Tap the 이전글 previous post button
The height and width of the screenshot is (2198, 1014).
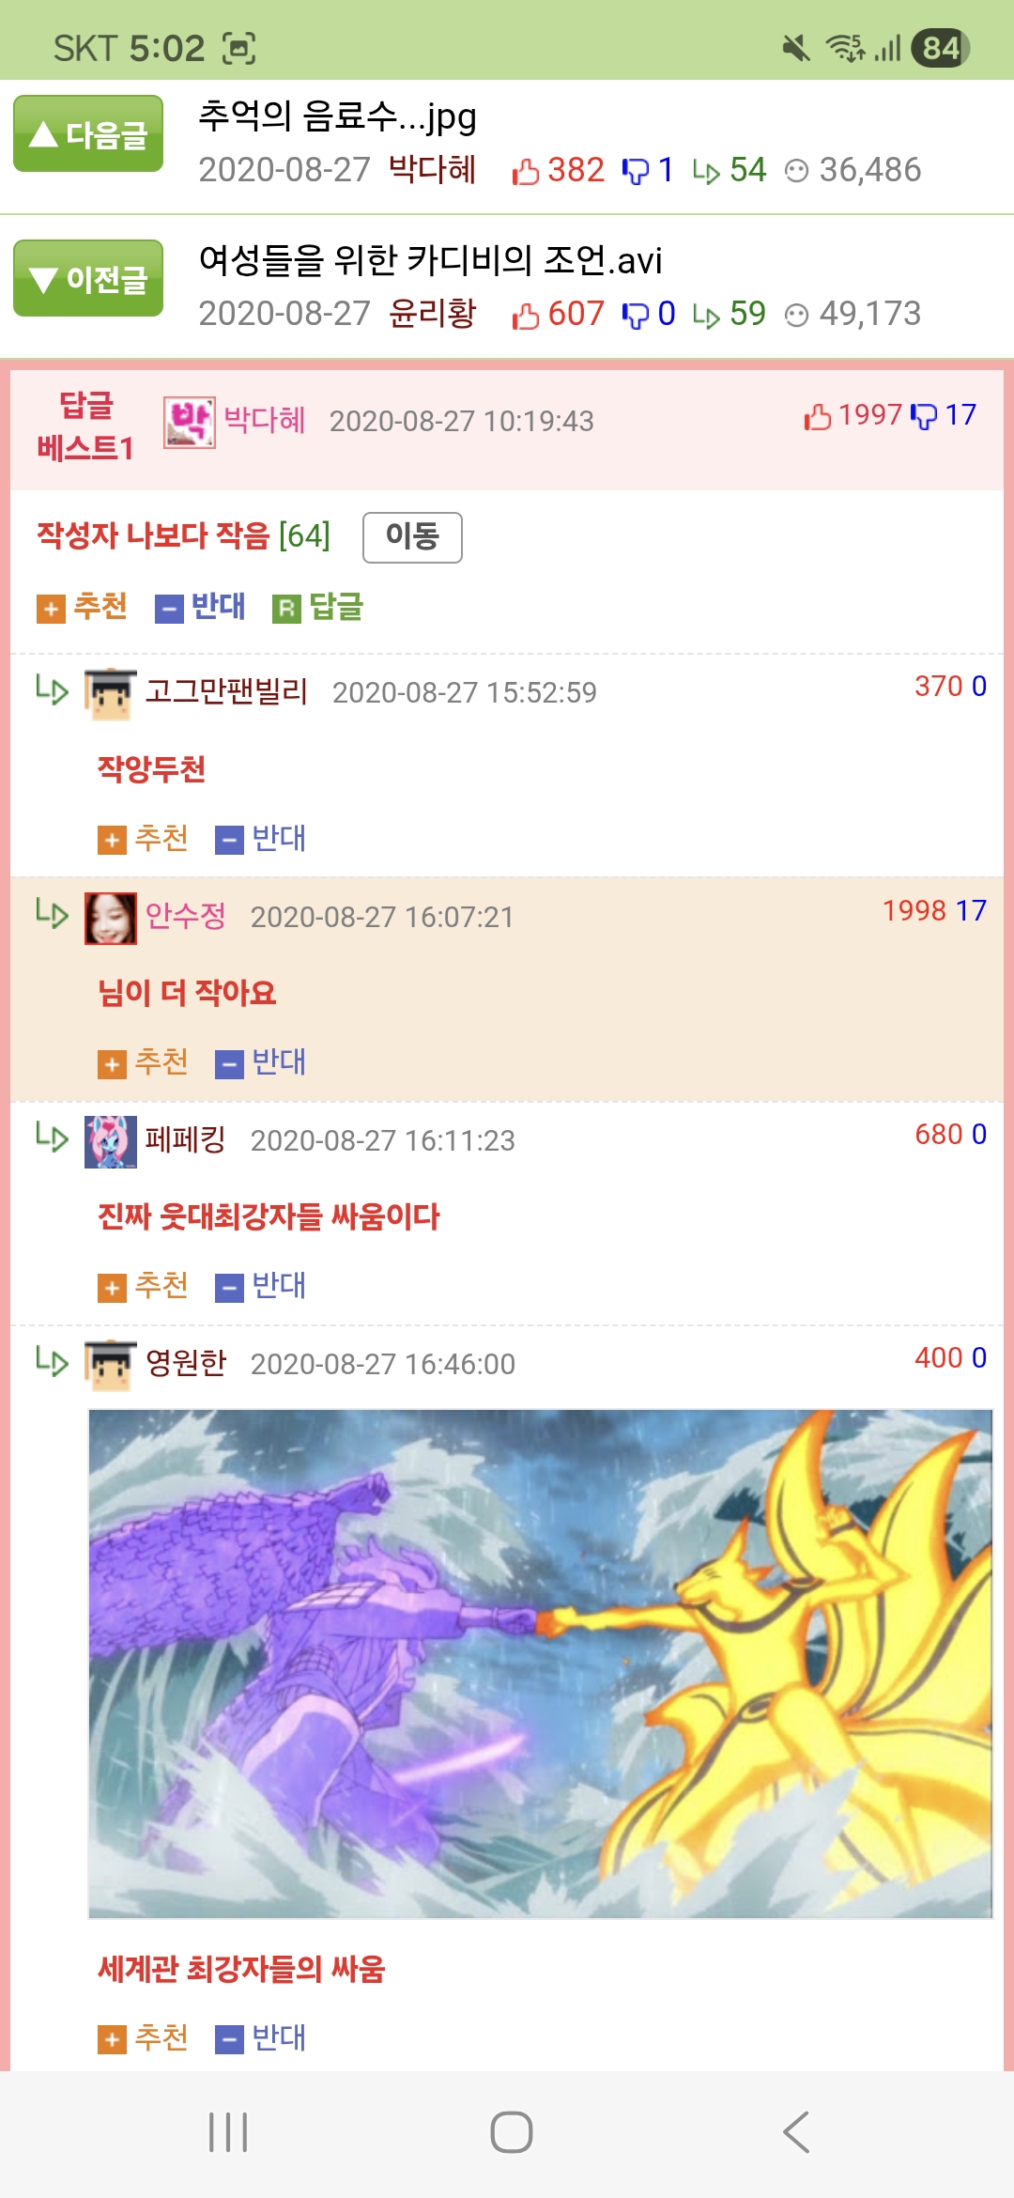88,278
